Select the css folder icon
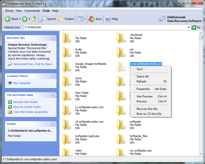The image size is (205, 164). [121, 52]
